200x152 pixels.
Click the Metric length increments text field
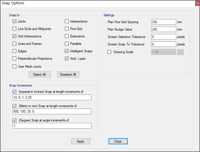pos(52,111)
